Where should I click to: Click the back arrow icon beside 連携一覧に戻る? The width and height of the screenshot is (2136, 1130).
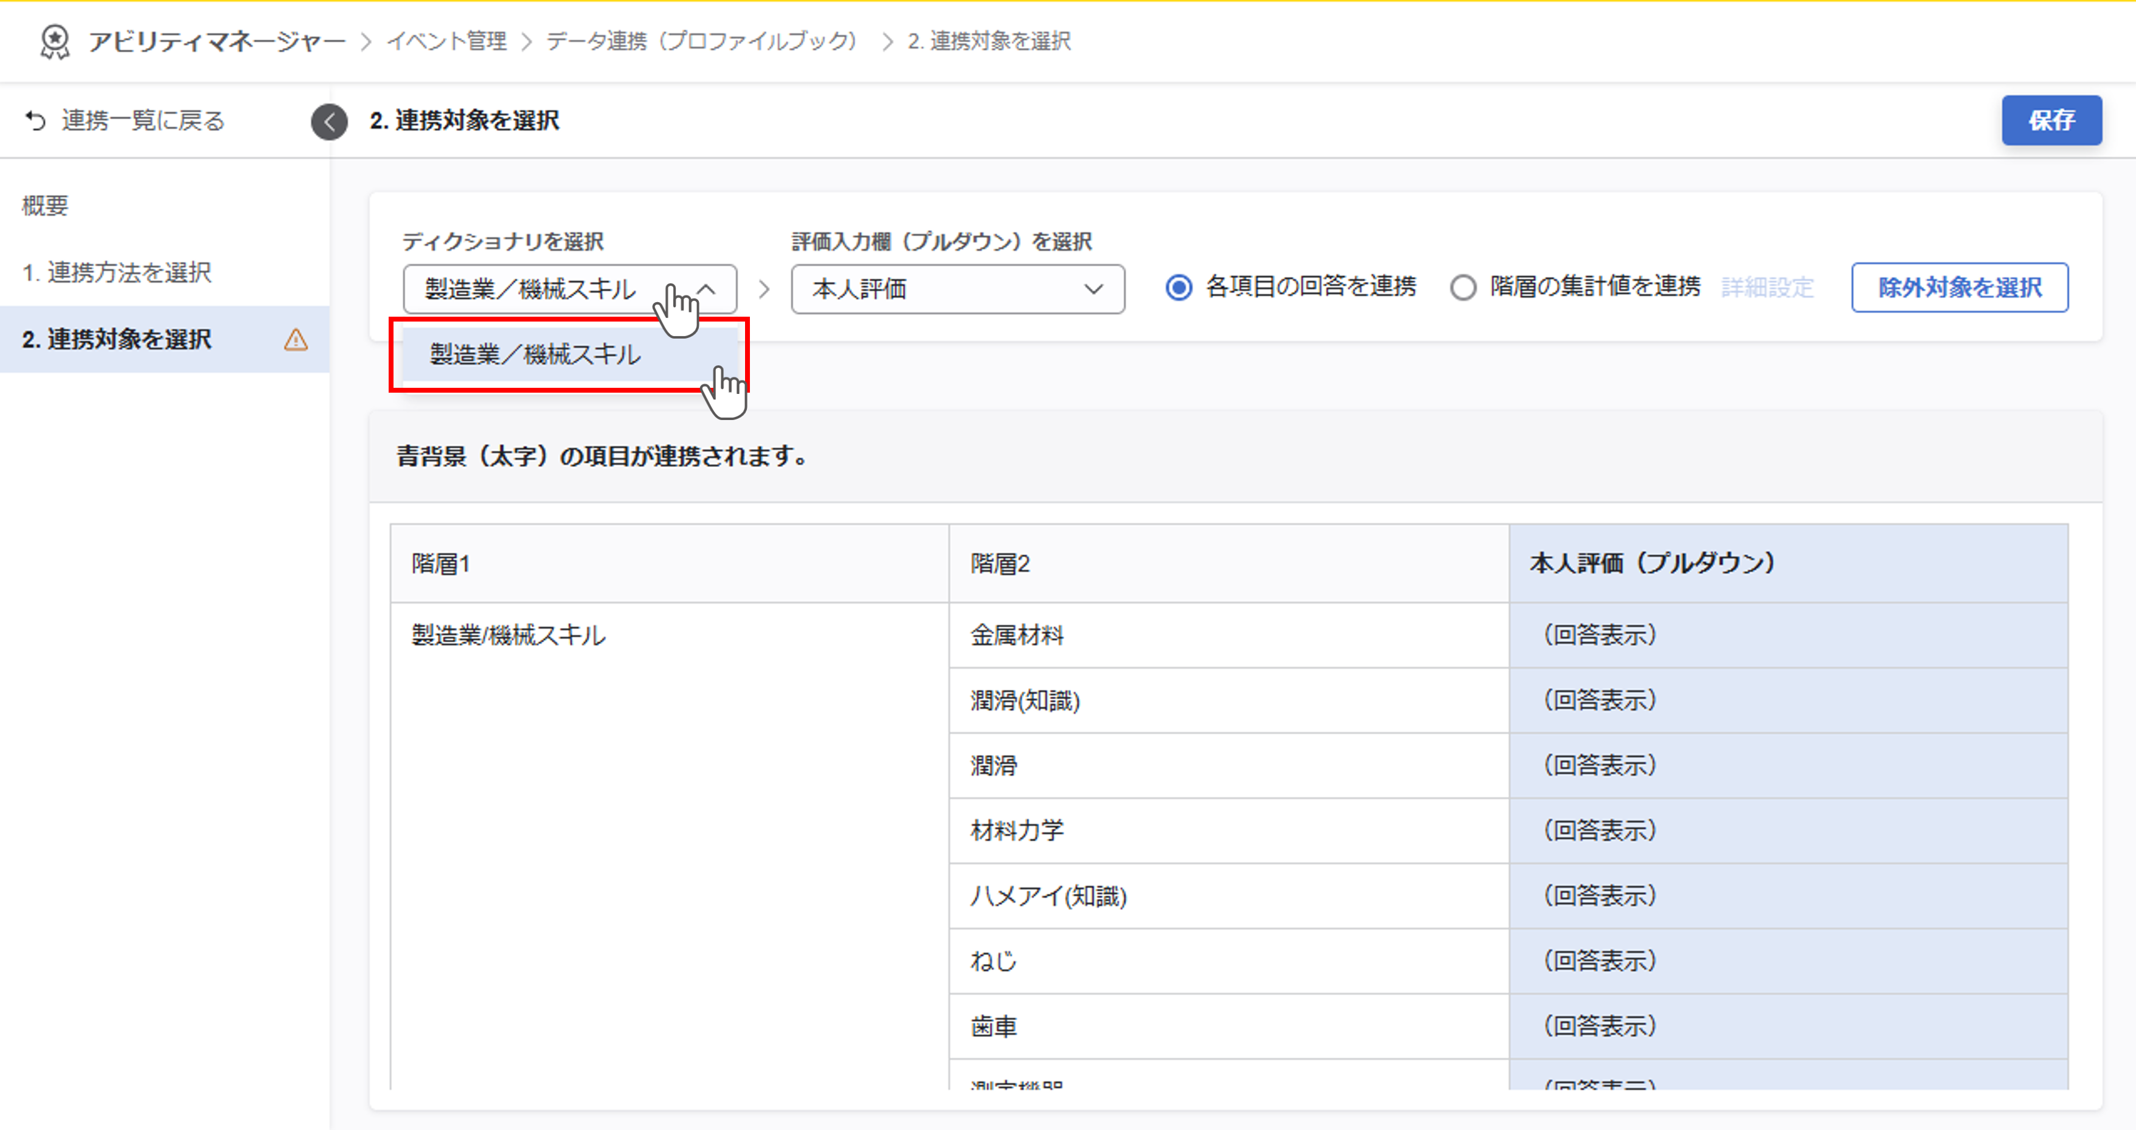click(x=35, y=121)
